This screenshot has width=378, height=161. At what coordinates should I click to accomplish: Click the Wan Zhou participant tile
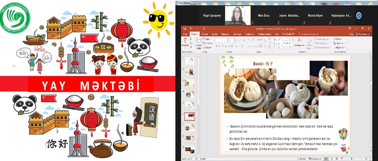click(264, 16)
